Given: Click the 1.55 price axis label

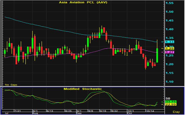Looking at the screenshot, I should 170,3.
